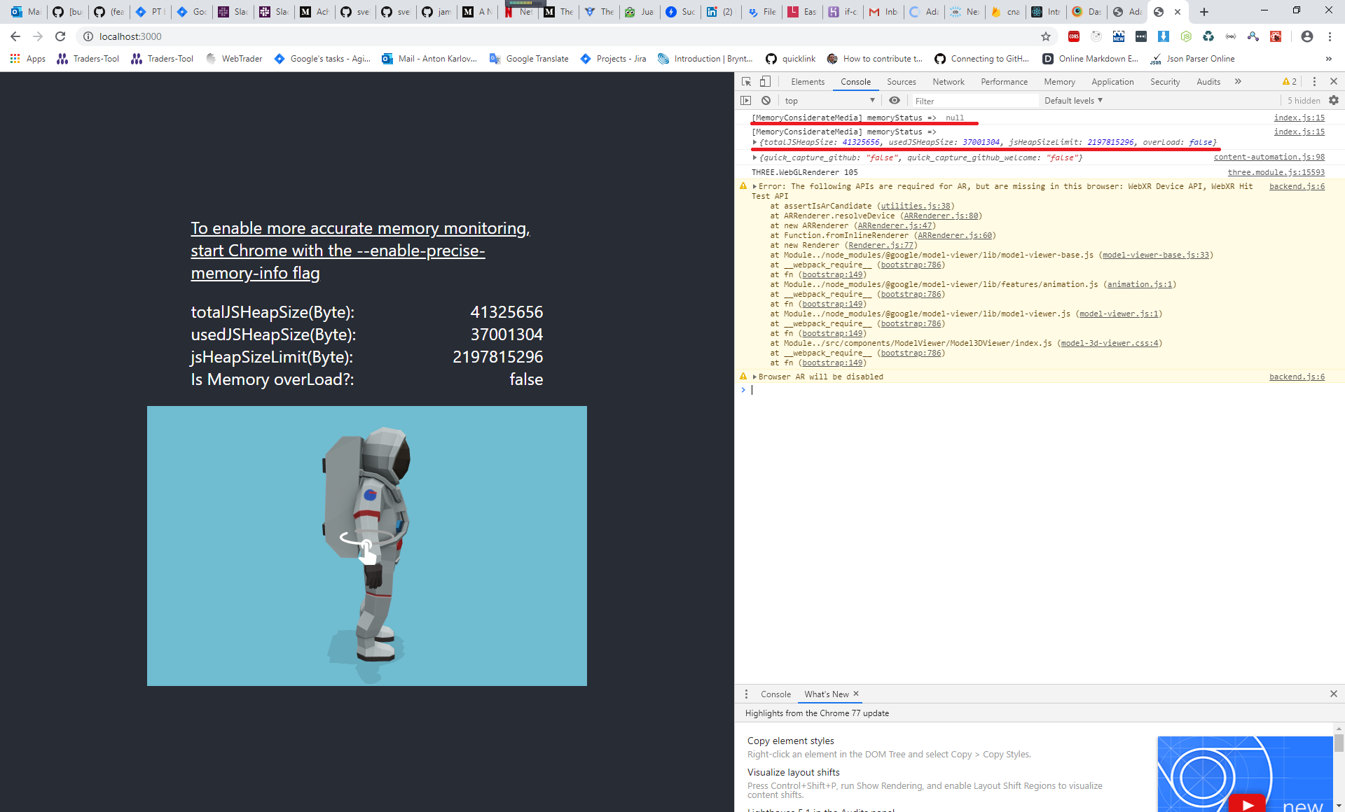The image size is (1345, 812).
Task: Toggle the device toolbar
Action: (x=764, y=81)
